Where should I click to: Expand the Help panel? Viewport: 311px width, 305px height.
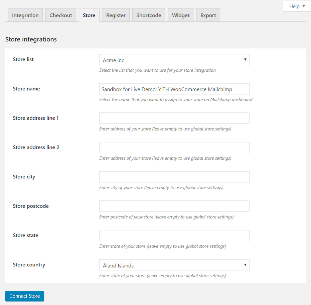tap(297, 6)
